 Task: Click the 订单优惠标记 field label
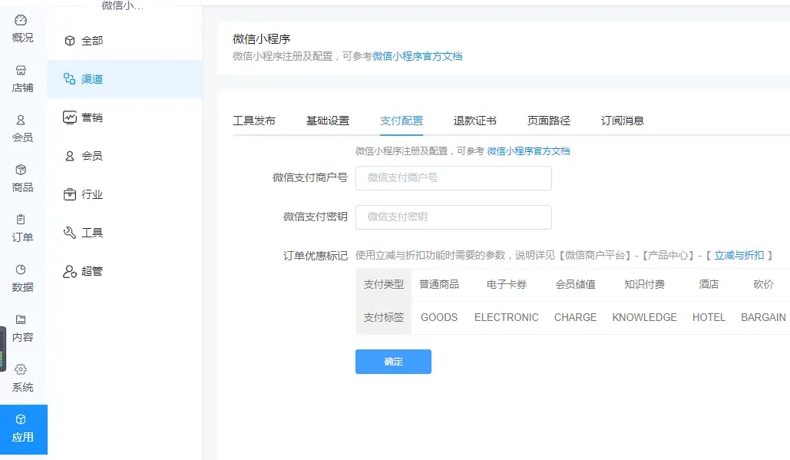(x=316, y=256)
